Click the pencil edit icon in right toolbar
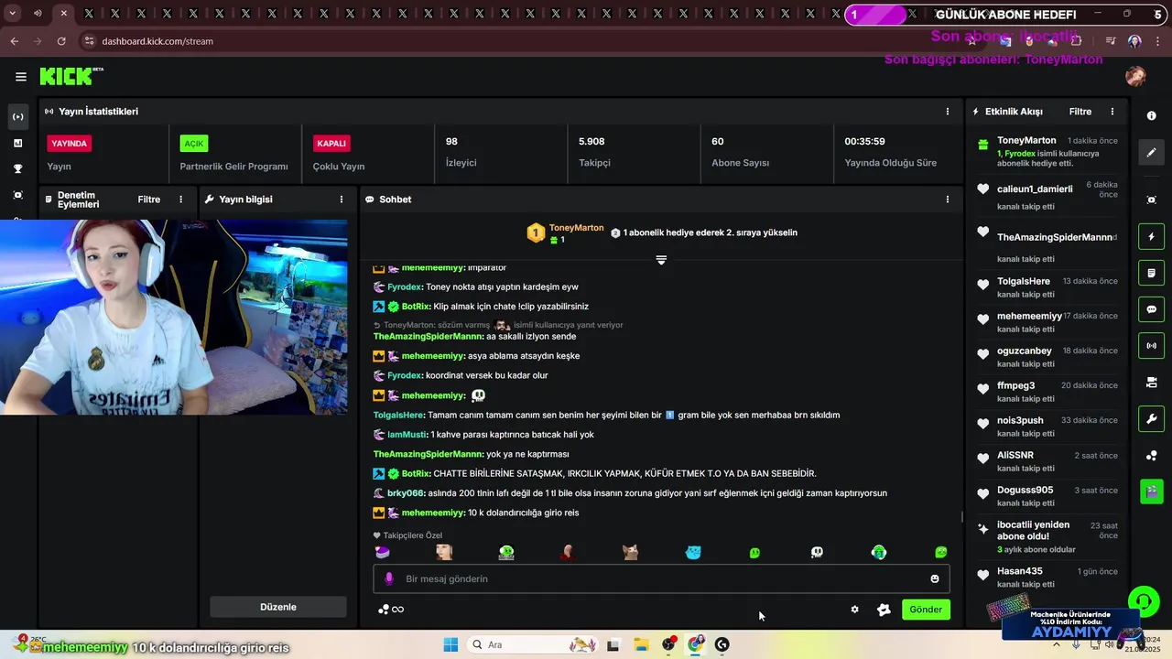Screen dimensions: 1172x659 [x=1152, y=152]
